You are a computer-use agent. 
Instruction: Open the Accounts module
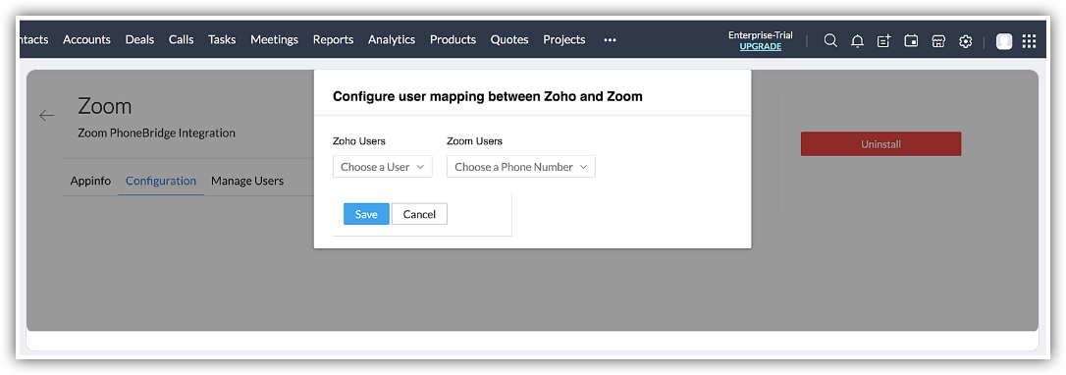(86, 39)
